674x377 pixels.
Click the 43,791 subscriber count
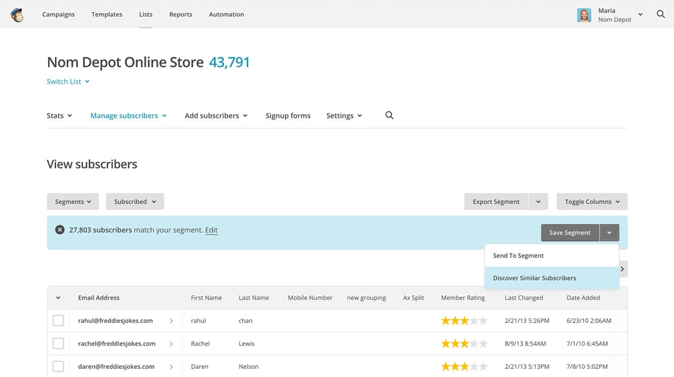pos(229,62)
